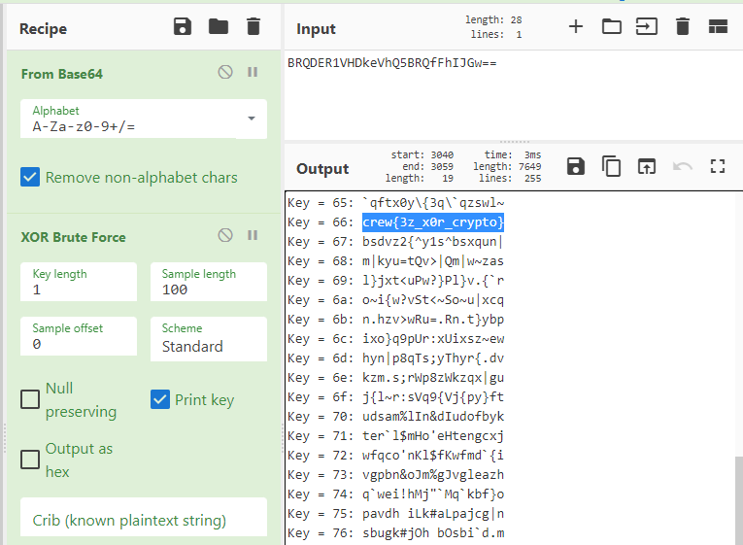
Task: Click the Input panel heading
Action: [316, 29]
